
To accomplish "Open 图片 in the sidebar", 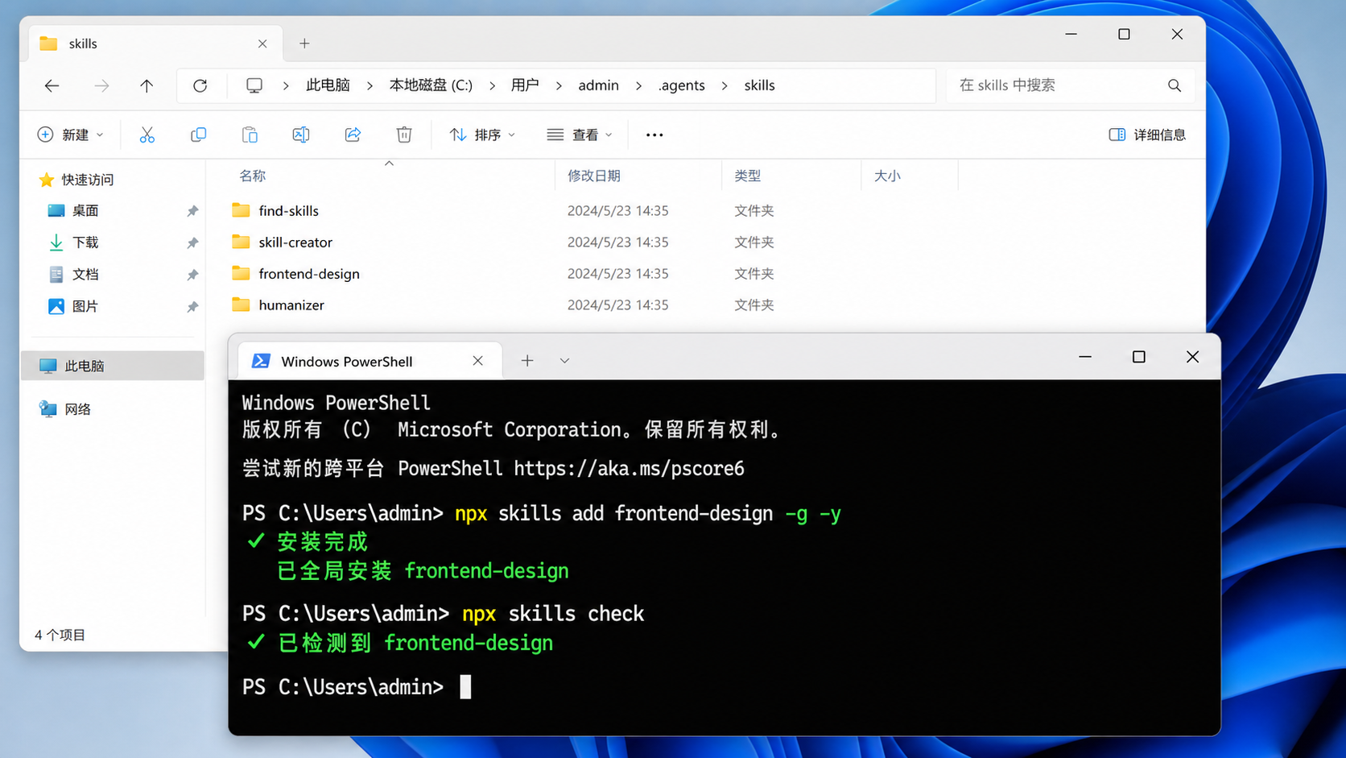I will pyautogui.click(x=85, y=306).
